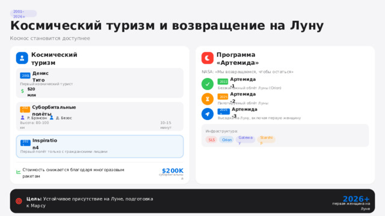Click the blue space tourism person icon
Image resolution: width=385 pixels, height=216 pixels.
22,58
